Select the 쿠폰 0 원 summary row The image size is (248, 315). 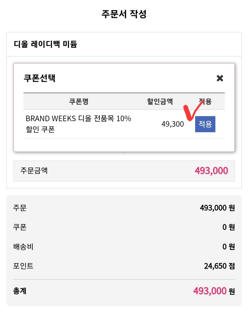[x=124, y=227]
